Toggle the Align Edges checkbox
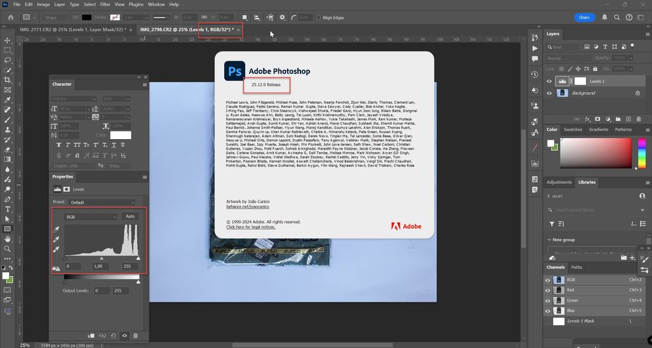652x348 pixels. 318,18
